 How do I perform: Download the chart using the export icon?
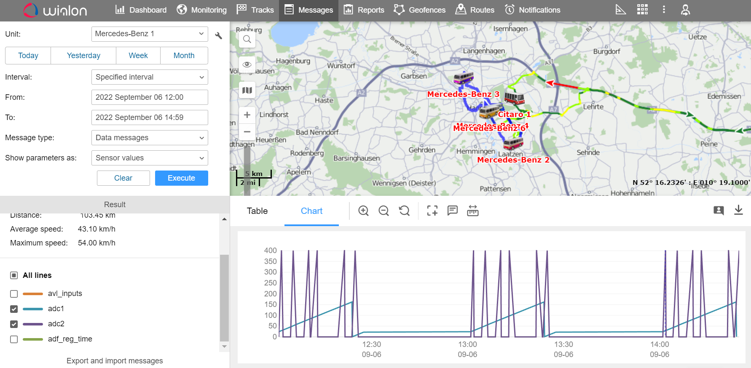click(738, 210)
